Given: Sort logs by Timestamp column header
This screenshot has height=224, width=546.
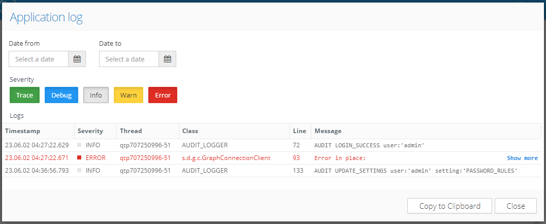Looking at the screenshot, I should [23, 131].
